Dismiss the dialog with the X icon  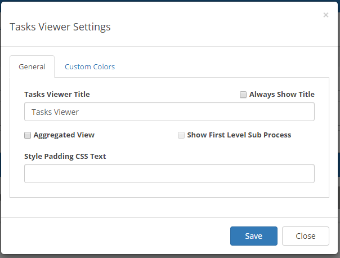point(326,15)
